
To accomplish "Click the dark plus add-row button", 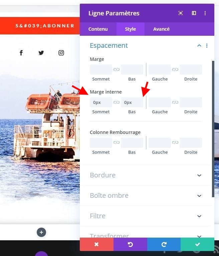I will (x=41, y=232).
